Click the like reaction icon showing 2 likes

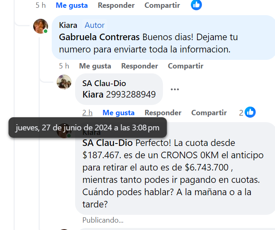[250, 112]
